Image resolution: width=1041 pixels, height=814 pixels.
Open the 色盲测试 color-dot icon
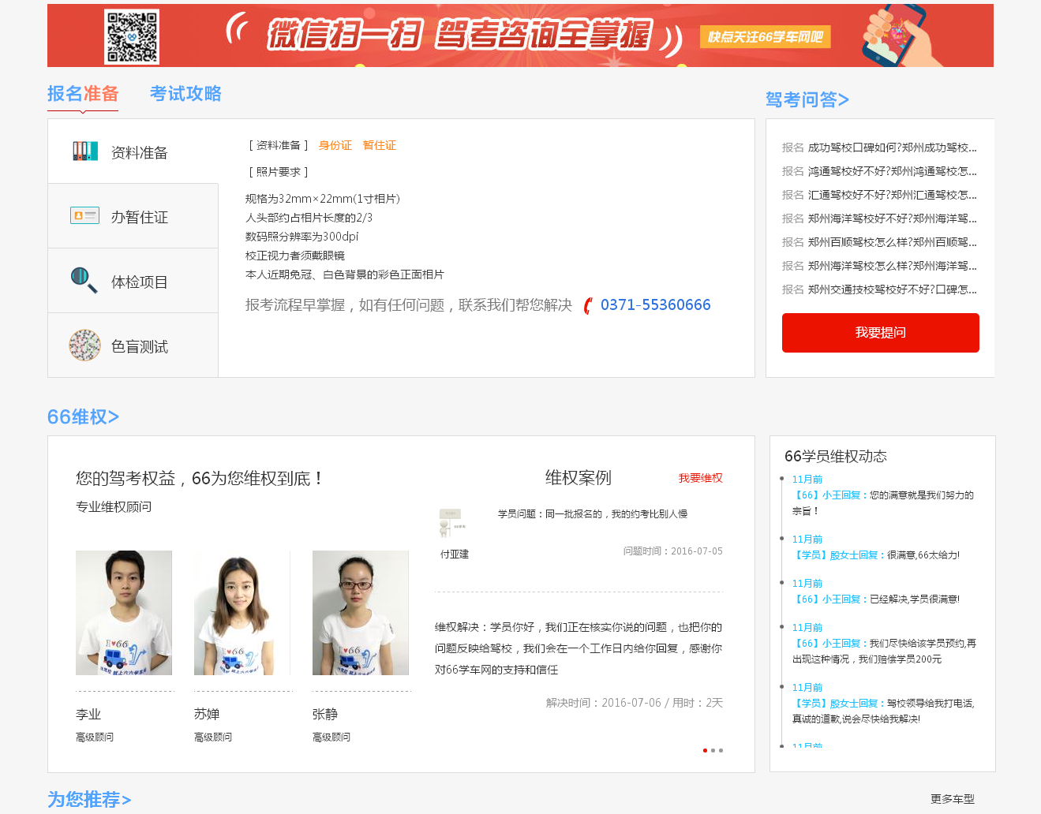point(82,345)
